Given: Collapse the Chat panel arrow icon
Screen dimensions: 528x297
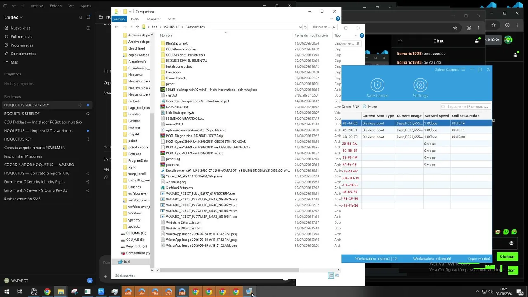Looking at the screenshot, I should (x=400, y=41).
